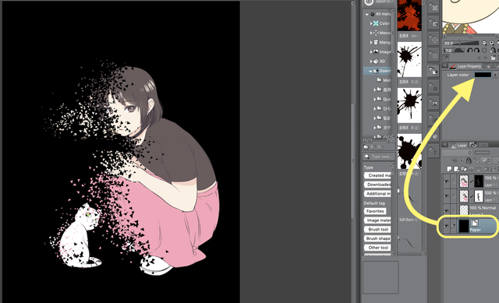Open the layer blending mode dropdown
Image resolution: width=499 pixels, height=303 pixels.
coord(457,153)
